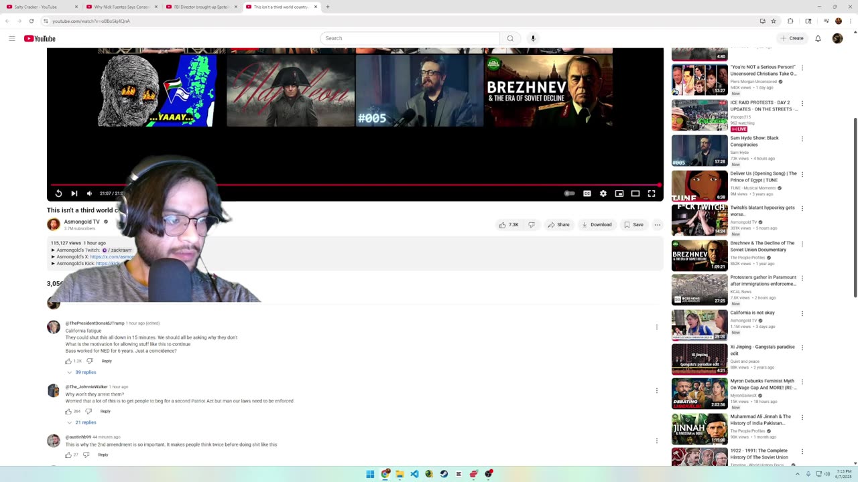
Task: Open more options for Myron Debunks Feminist Myth
Action: (802, 382)
